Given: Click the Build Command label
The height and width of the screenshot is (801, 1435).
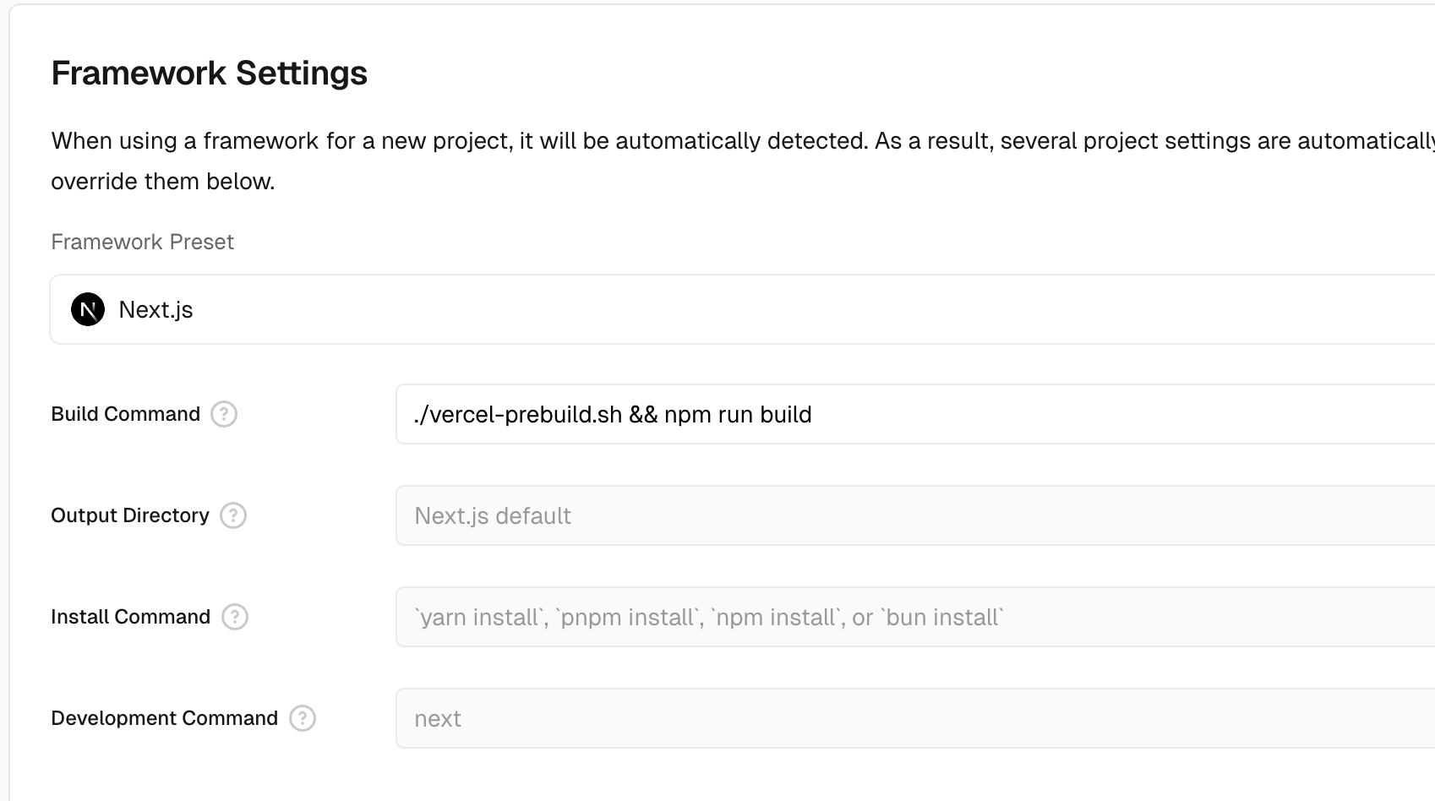Looking at the screenshot, I should (x=125, y=414).
